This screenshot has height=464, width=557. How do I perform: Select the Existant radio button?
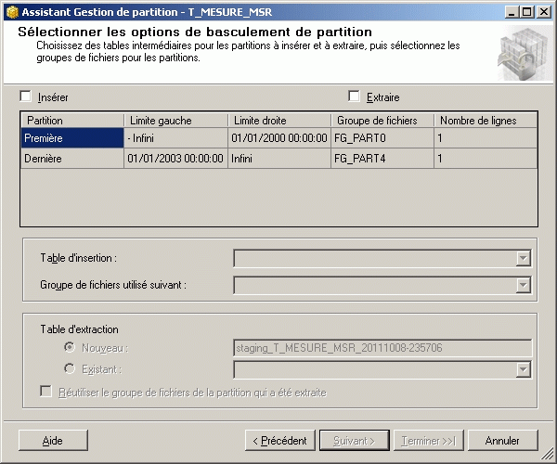point(70,369)
